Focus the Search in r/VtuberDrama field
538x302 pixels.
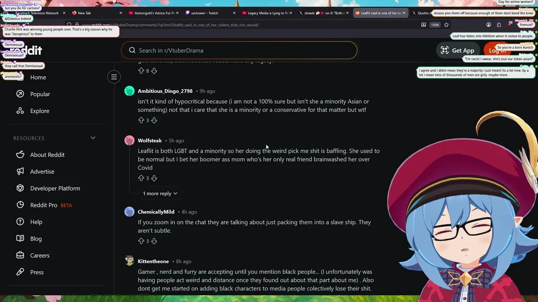(239, 50)
